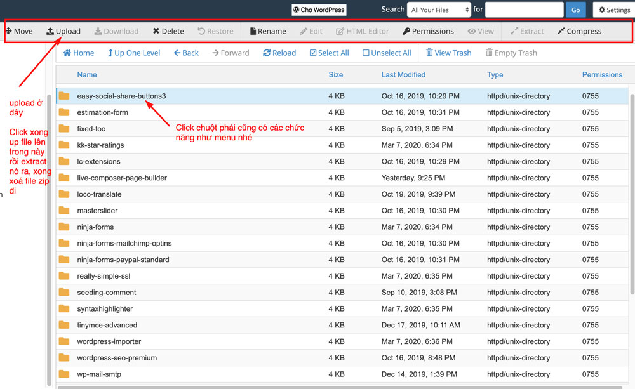Select the easy-social-share-buttons3 folder
635x389 pixels.
coord(121,96)
